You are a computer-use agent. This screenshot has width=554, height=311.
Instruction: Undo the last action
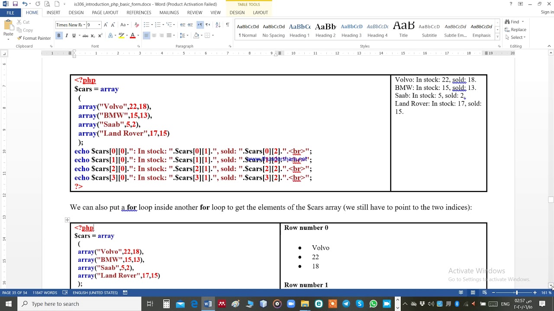pyautogui.click(x=25, y=4)
